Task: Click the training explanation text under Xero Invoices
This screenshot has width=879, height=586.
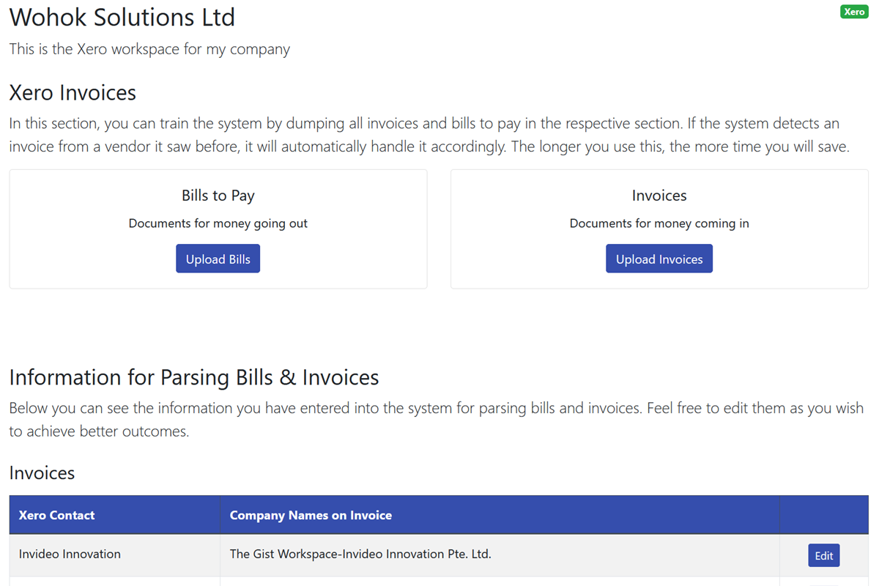Action: (428, 135)
